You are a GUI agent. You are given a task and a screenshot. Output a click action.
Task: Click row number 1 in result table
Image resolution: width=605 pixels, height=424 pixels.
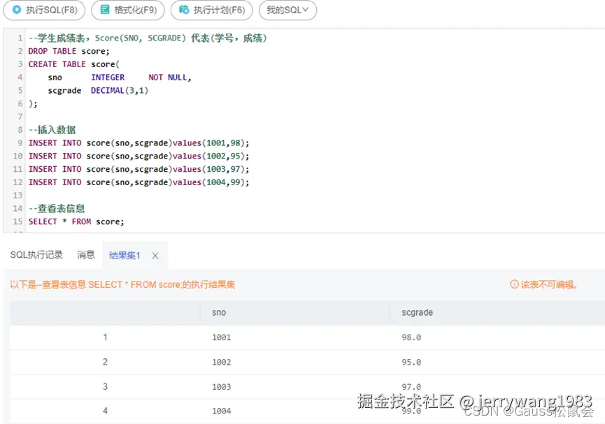coord(105,337)
